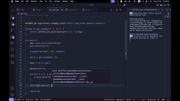
Task: Open the Customize Layout button
Action: [x=168, y=5]
